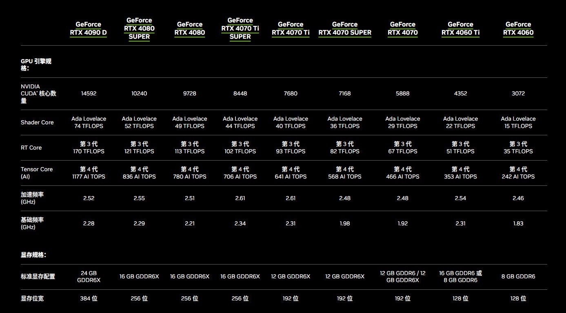Open the GeForce RTX 4060 header link
Viewport: 566px width, 313px height.
(518, 29)
